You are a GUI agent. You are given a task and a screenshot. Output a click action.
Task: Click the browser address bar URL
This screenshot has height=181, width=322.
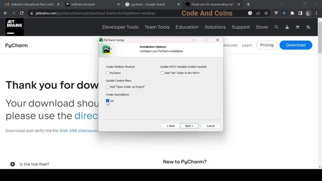[95, 13]
